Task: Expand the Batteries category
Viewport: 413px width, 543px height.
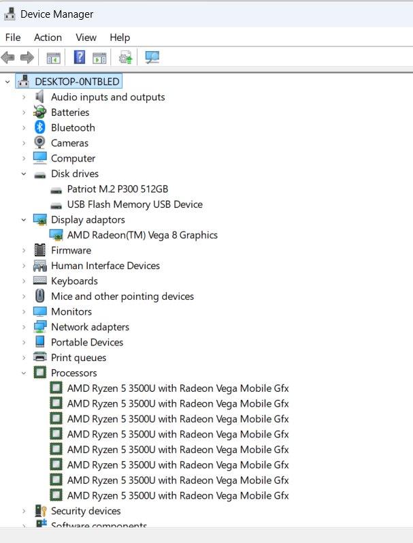Action: point(24,112)
